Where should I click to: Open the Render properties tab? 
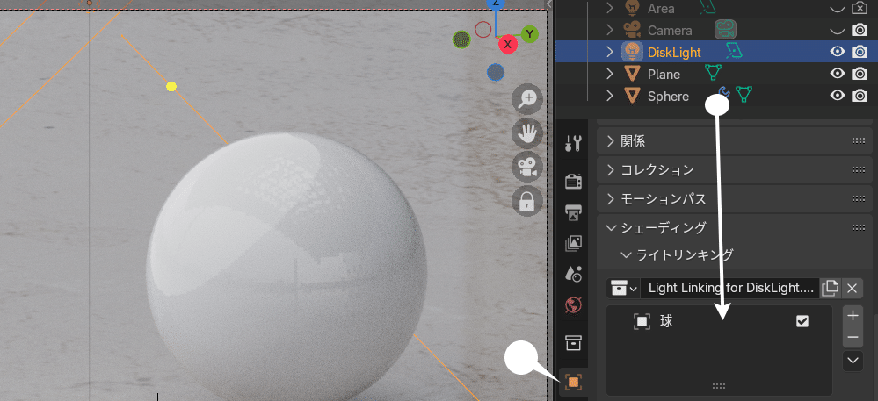click(573, 182)
